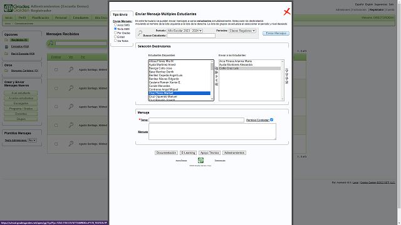Select the Vía Todos radio option
The width and height of the screenshot is (401, 225).
coord(115,40)
